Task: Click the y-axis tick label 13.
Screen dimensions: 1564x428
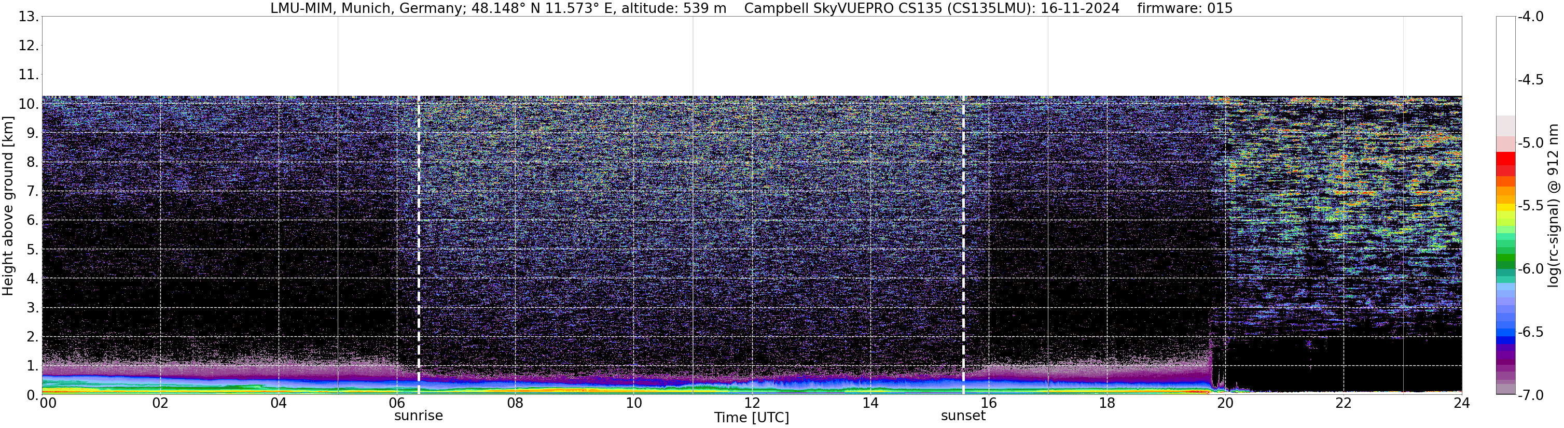Action: coord(29,17)
